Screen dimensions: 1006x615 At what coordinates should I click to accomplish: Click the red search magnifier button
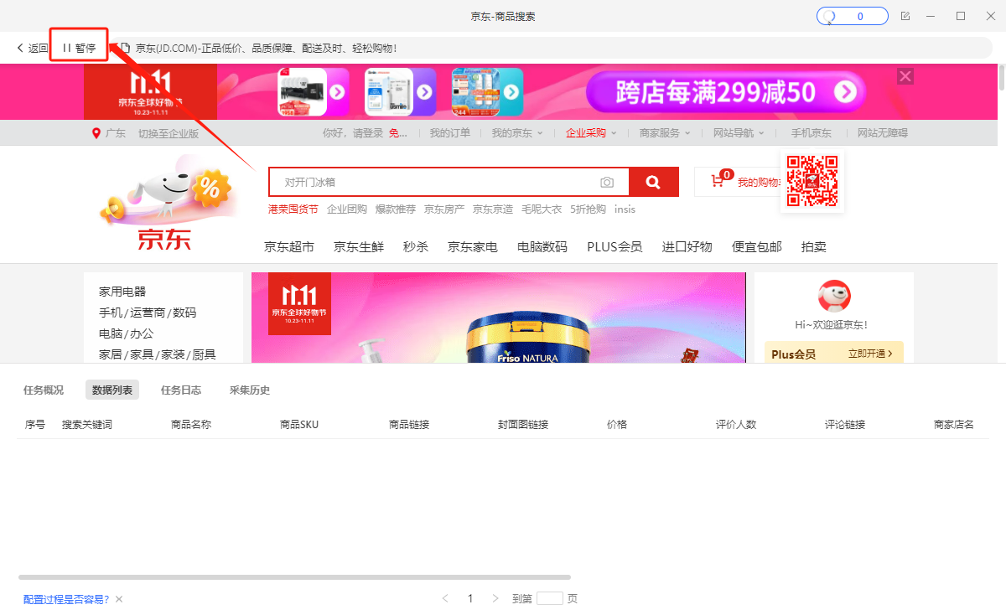point(654,182)
